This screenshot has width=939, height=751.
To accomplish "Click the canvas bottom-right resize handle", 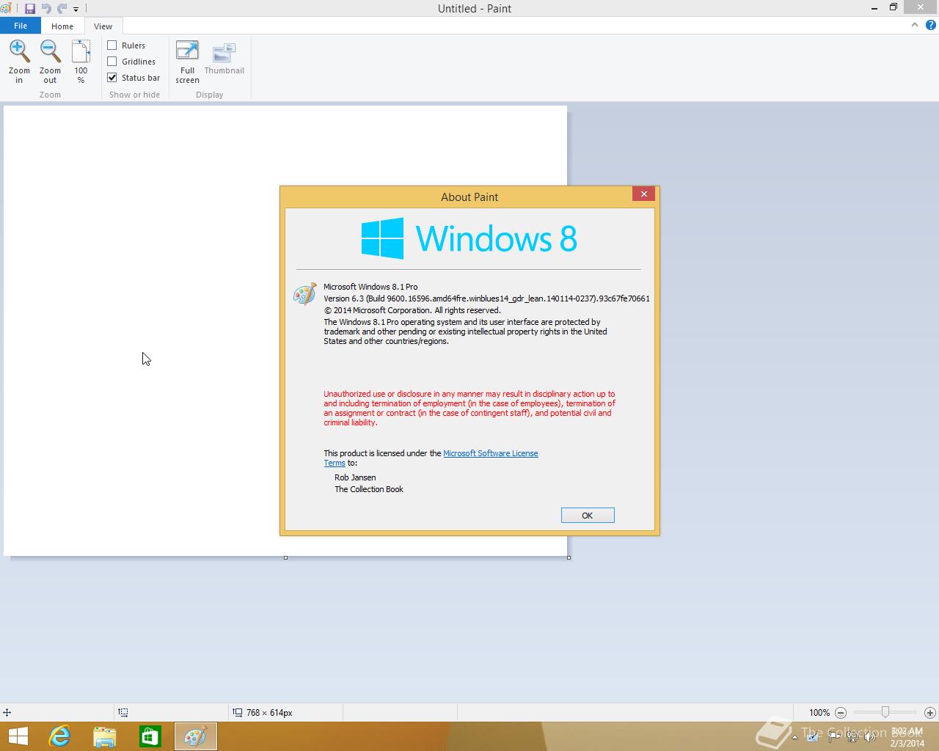I will click(569, 557).
